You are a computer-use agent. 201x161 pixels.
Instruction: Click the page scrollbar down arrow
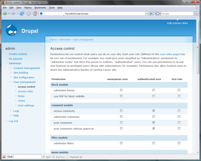[x=198, y=152]
